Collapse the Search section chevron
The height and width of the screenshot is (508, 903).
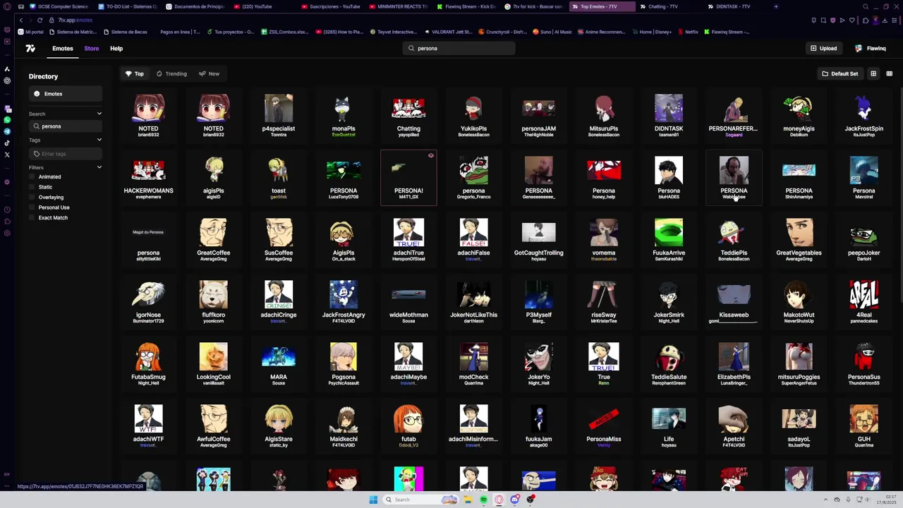[99, 114]
